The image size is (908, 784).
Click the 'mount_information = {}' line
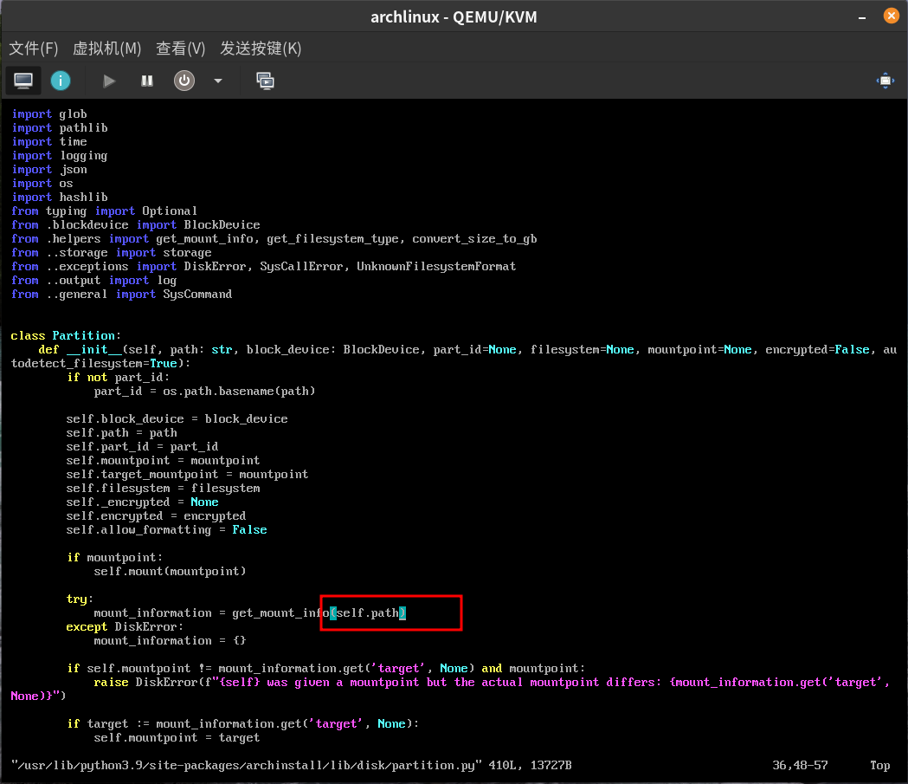click(x=171, y=641)
